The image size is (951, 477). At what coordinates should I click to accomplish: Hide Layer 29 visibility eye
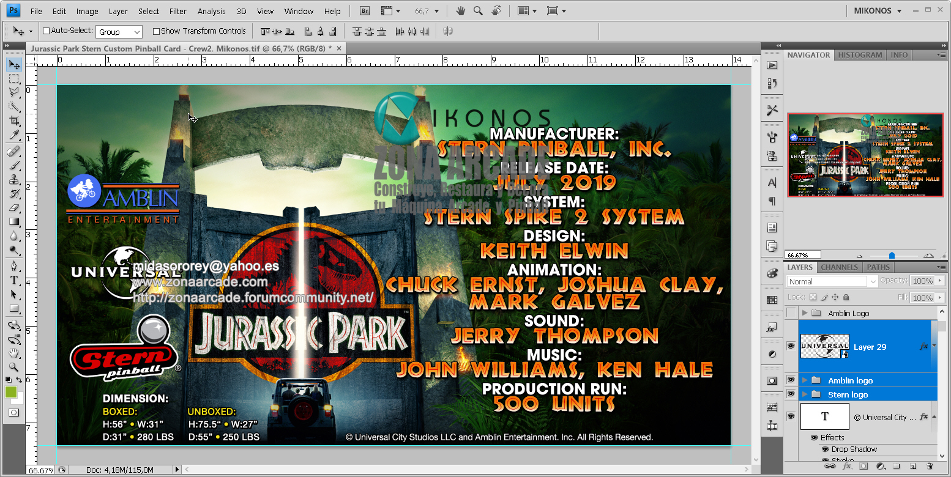[x=791, y=346]
